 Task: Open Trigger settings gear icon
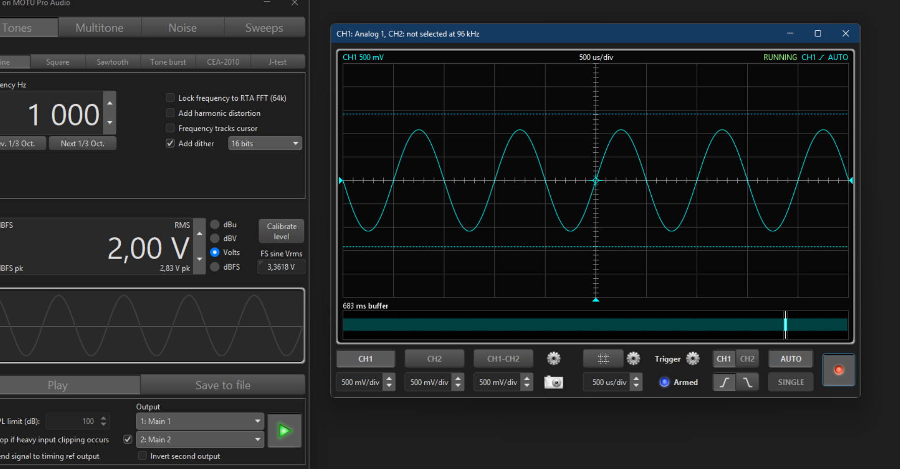(x=693, y=359)
